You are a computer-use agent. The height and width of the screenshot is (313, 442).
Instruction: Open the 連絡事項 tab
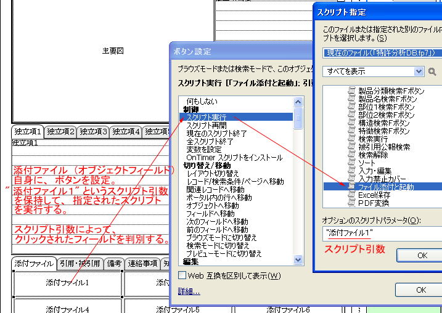(x=142, y=264)
